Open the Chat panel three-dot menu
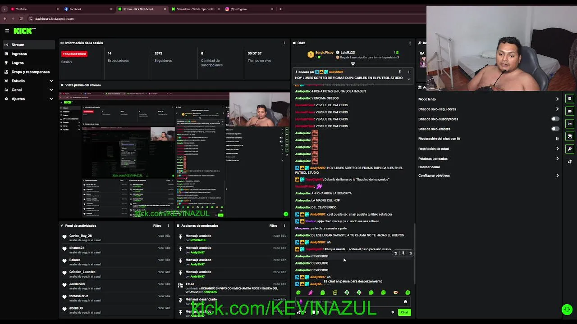Viewport: 577px width, 324px height. 410,43
